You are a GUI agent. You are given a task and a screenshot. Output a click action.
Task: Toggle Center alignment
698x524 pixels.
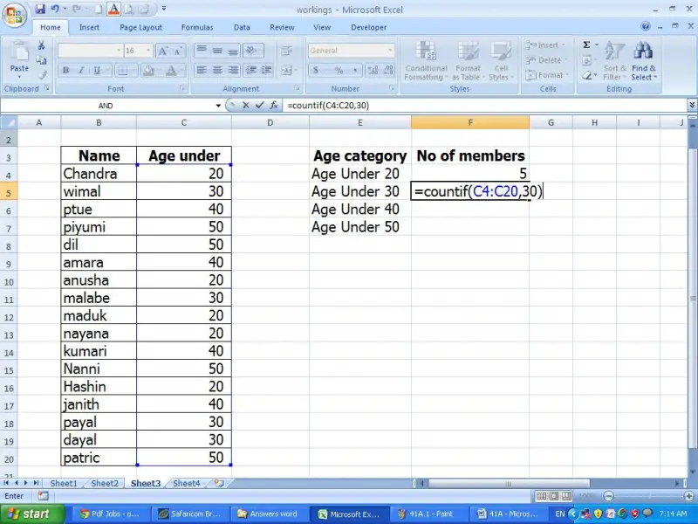click(217, 70)
